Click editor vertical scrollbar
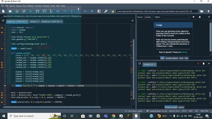The height and width of the screenshot is (119, 212). click(x=133, y=69)
